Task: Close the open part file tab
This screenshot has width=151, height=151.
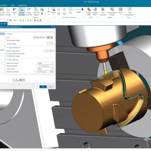Action: 6,24
